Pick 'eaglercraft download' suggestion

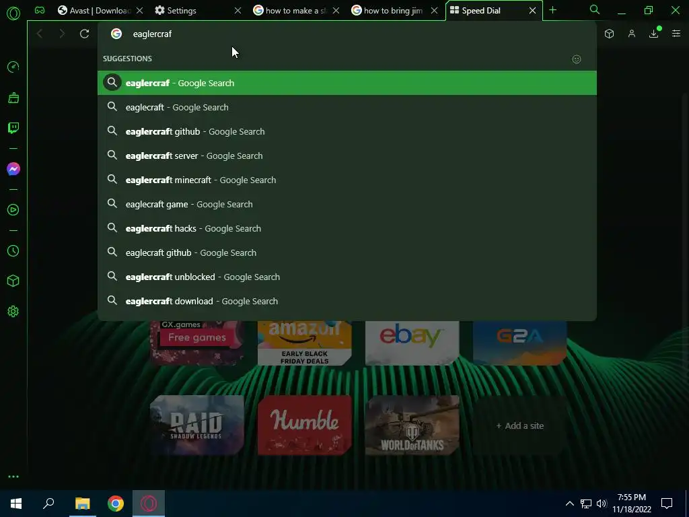pos(347,301)
